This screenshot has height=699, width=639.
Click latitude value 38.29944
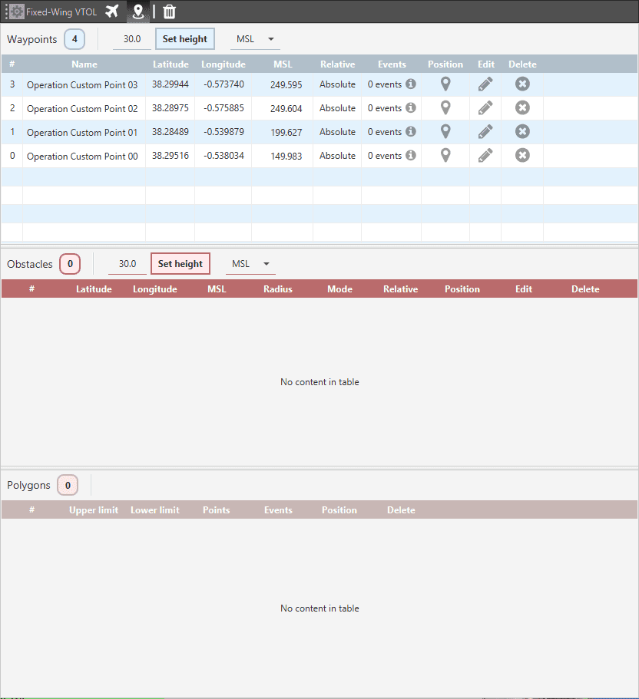(171, 84)
